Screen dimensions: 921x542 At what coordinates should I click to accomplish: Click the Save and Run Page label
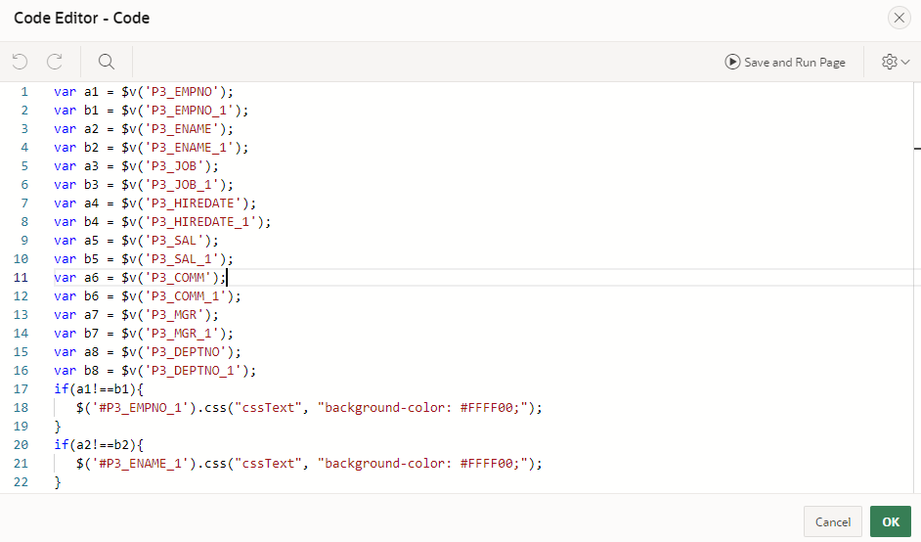coord(795,63)
